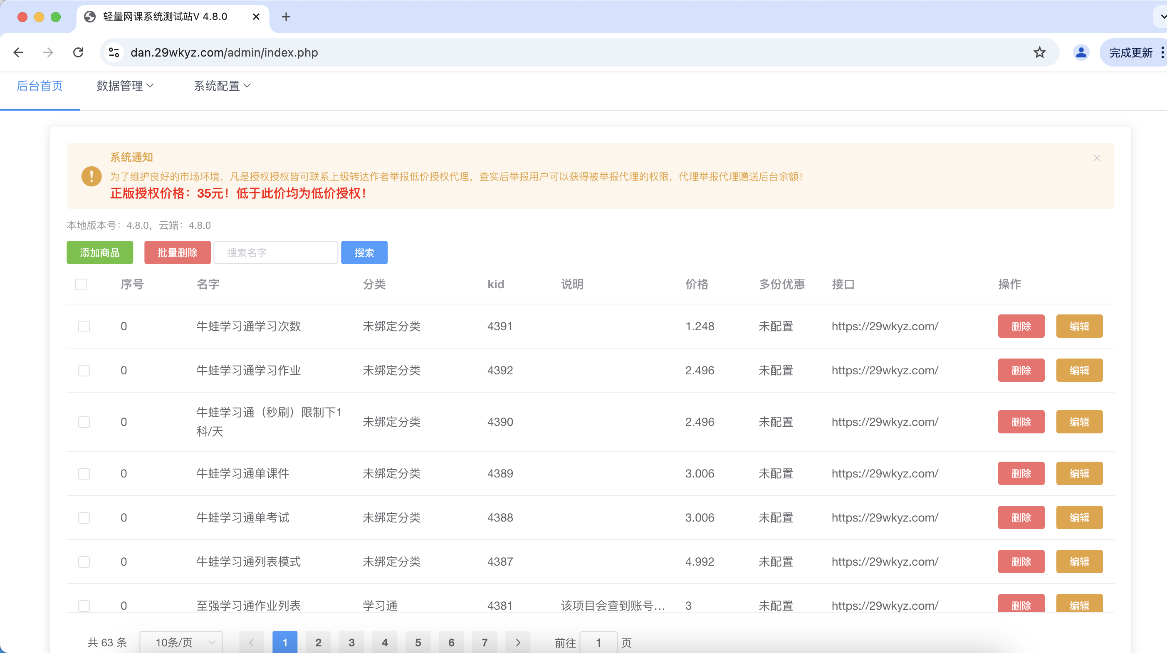This screenshot has width=1167, height=653.
Task: Check the row 至强学习通作业列表
Action: pos(84,606)
